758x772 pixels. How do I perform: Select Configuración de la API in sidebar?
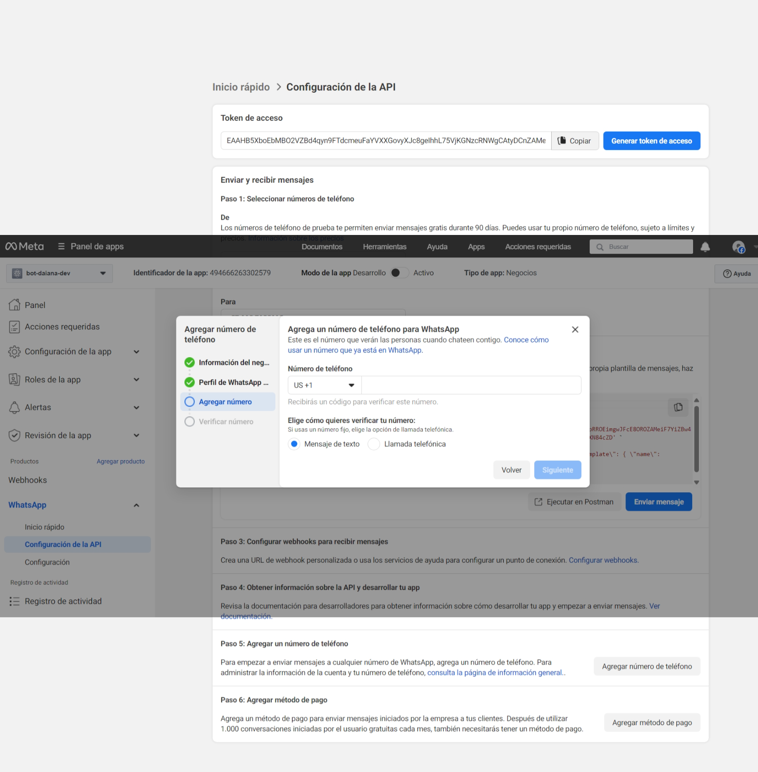tap(77, 545)
